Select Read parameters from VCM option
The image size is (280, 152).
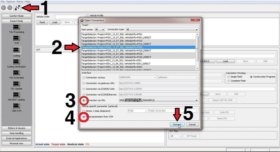pyautogui.click(x=84, y=117)
